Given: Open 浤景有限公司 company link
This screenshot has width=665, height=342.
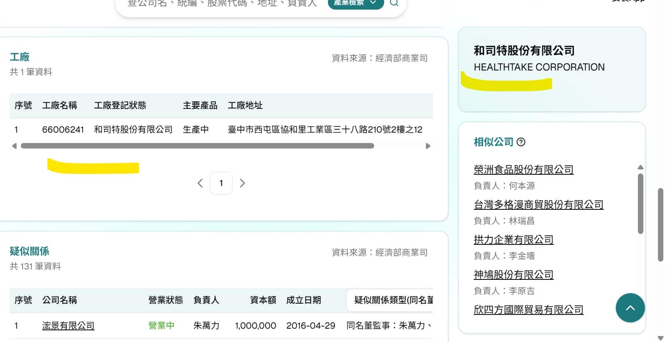Looking at the screenshot, I should [68, 326].
